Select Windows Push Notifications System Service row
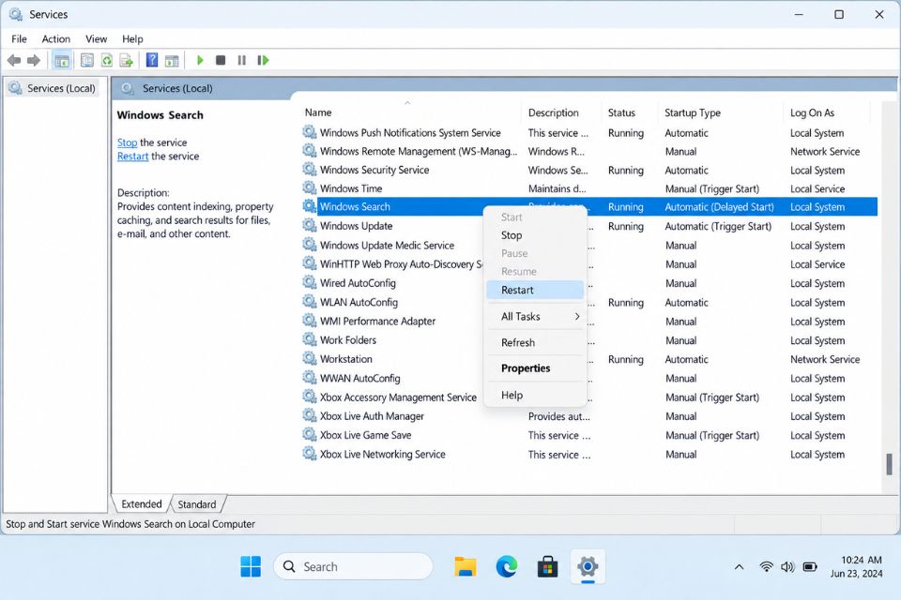This screenshot has width=901, height=600. pyautogui.click(x=589, y=132)
